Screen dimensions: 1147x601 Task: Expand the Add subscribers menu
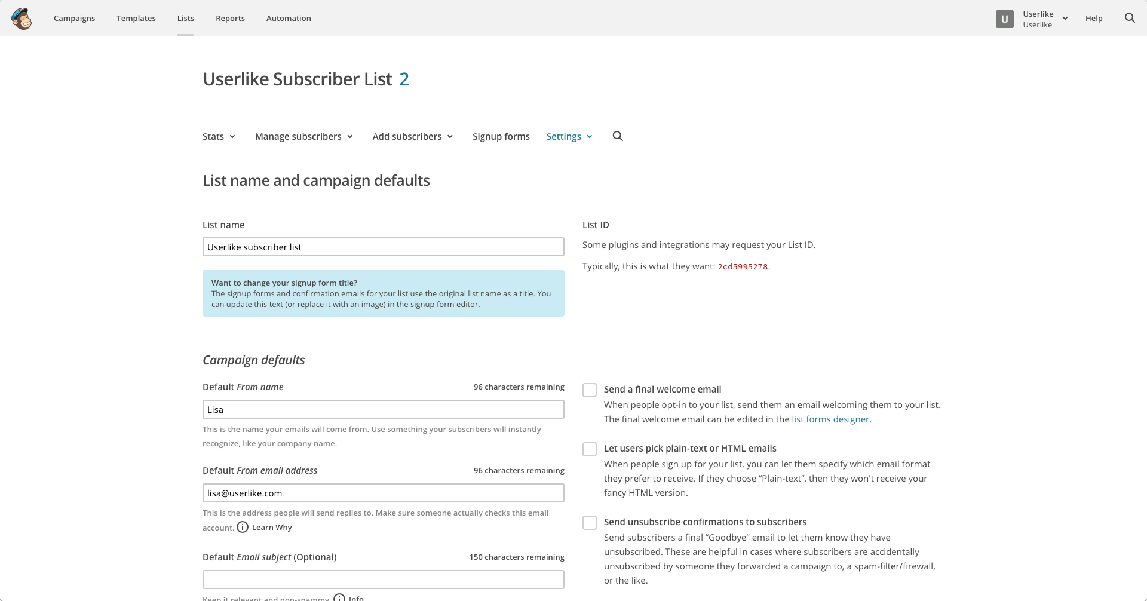click(x=412, y=137)
